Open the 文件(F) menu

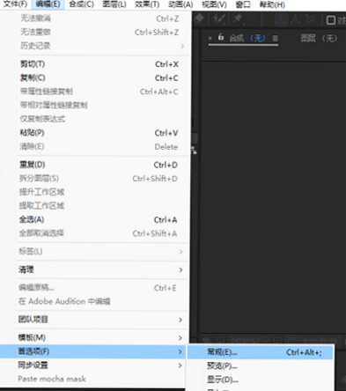[x=15, y=4]
